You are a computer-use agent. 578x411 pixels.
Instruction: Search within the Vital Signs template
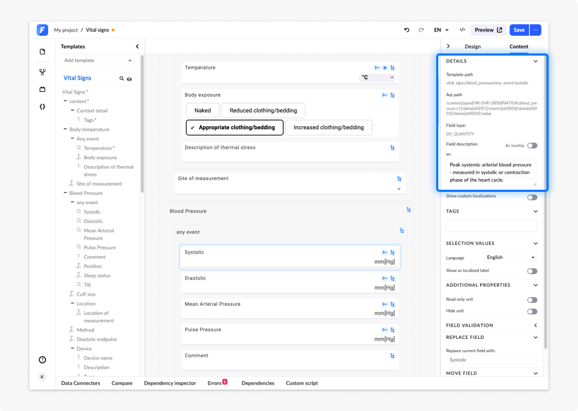121,79
